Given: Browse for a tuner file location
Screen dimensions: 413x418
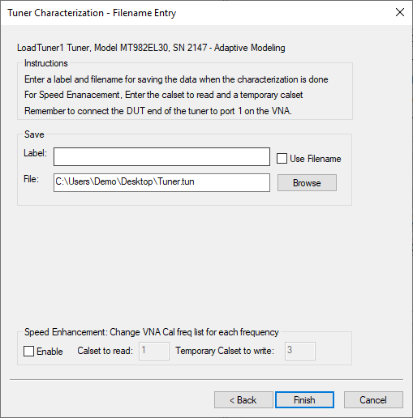Looking at the screenshot, I should (x=307, y=183).
